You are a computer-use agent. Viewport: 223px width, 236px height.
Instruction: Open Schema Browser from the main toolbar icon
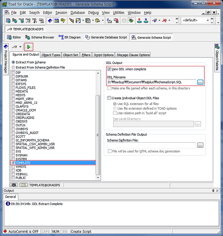[15, 20]
